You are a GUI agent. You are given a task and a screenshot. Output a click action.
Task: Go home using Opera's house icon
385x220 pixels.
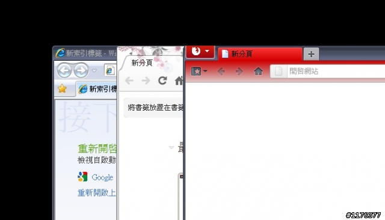click(258, 72)
